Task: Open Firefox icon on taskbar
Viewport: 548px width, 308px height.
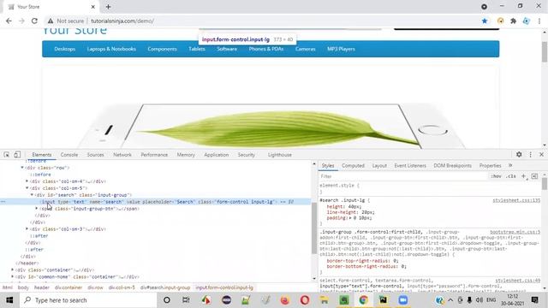Action: (285, 300)
